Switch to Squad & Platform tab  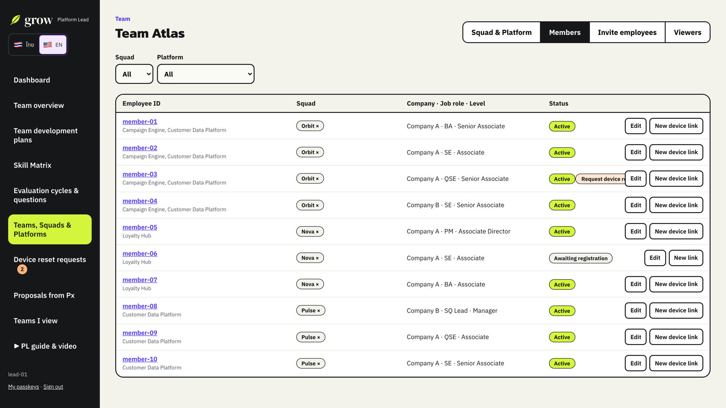coord(501,32)
